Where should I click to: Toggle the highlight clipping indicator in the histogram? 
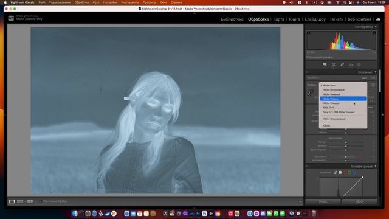pyautogui.click(x=374, y=33)
